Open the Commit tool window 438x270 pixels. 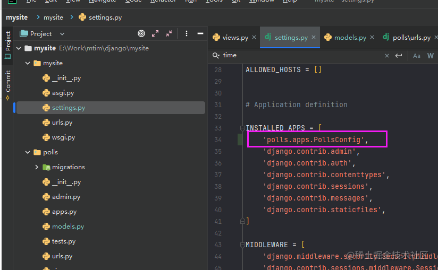click(x=8, y=85)
